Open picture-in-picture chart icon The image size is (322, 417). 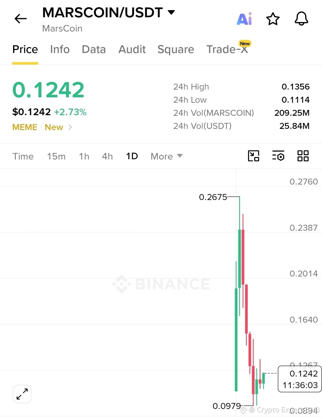coord(253,156)
